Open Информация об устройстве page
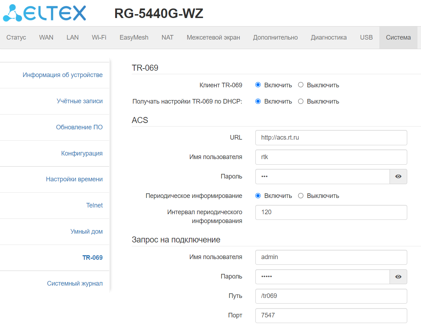This screenshot has height=328, width=421. click(x=63, y=75)
